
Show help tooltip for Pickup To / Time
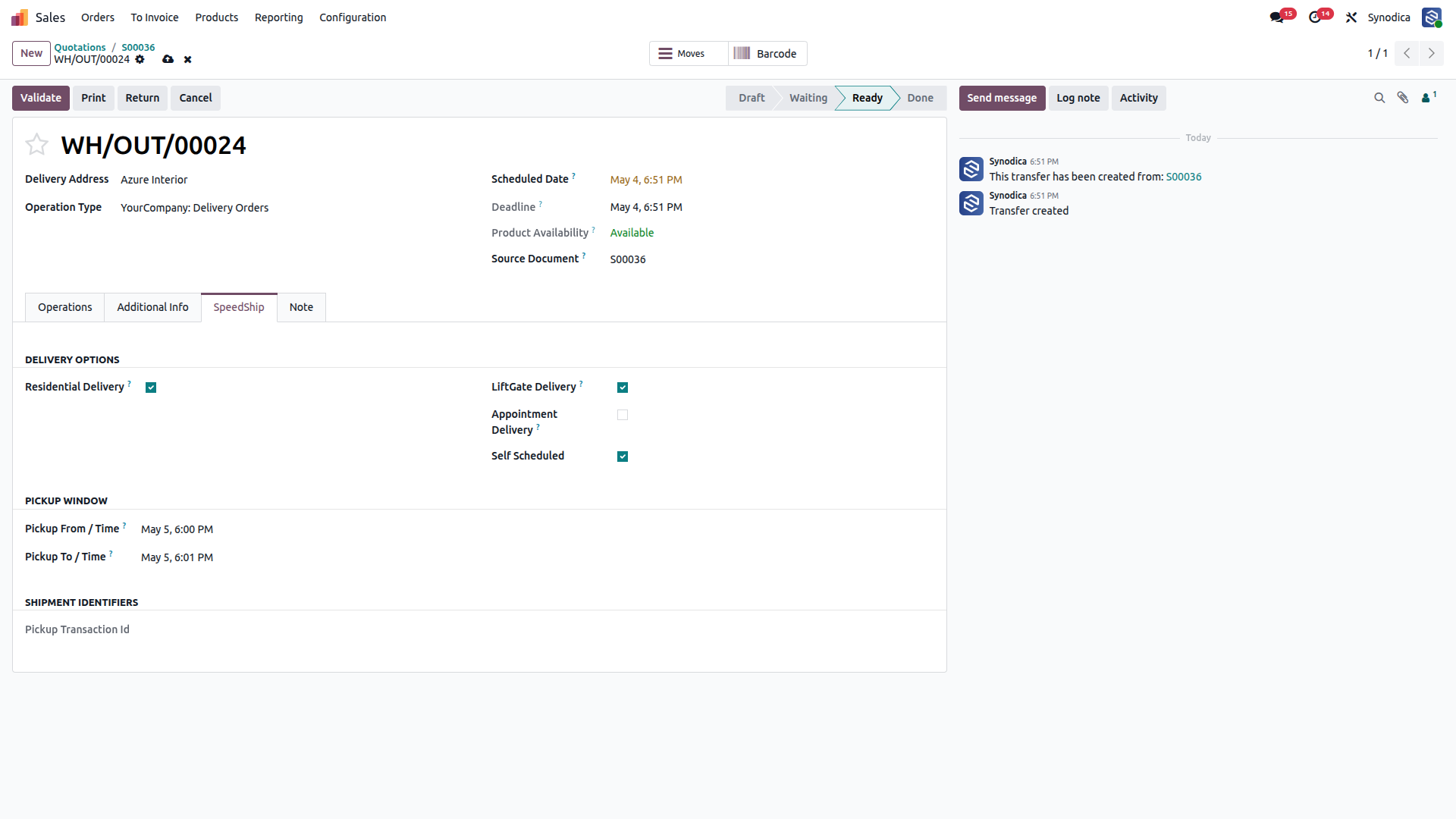click(111, 554)
